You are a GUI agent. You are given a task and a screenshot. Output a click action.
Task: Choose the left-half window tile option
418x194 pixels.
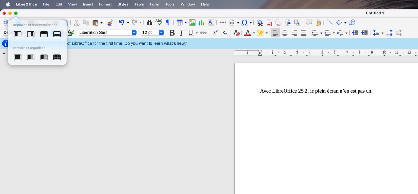[18, 34]
